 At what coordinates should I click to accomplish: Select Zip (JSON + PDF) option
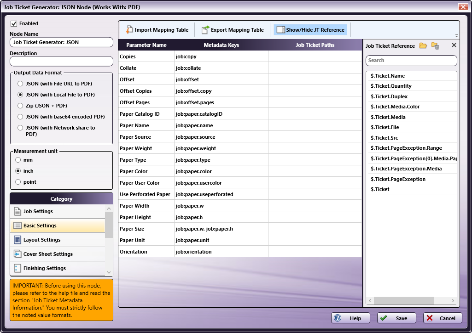(x=20, y=106)
